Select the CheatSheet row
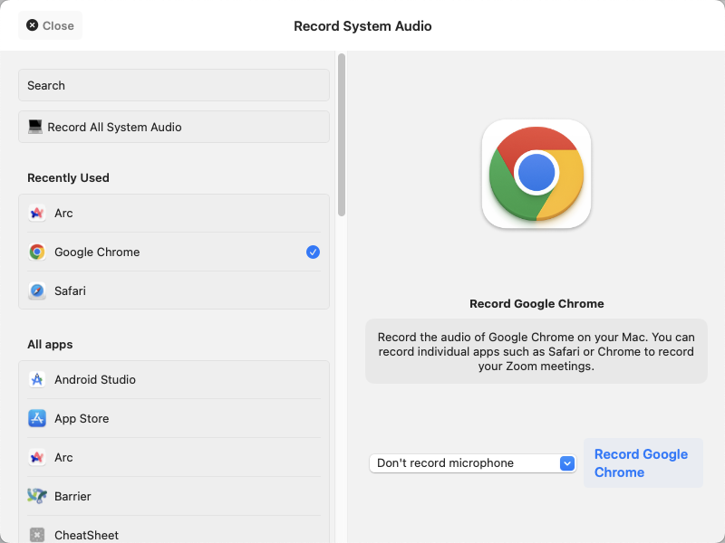The height and width of the screenshot is (543, 725). tap(174, 530)
